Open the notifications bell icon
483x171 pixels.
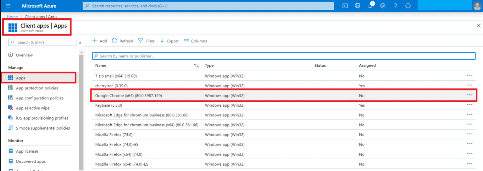click(370, 6)
